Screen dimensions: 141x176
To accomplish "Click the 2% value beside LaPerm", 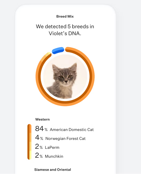I will click(39, 146).
